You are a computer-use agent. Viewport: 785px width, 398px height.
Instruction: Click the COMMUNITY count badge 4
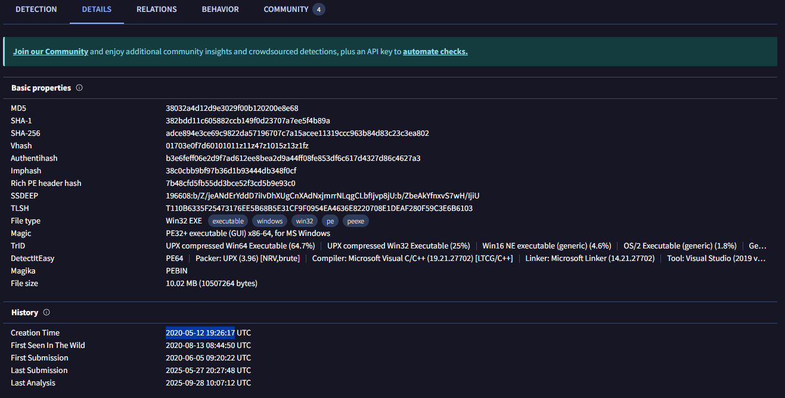319,10
